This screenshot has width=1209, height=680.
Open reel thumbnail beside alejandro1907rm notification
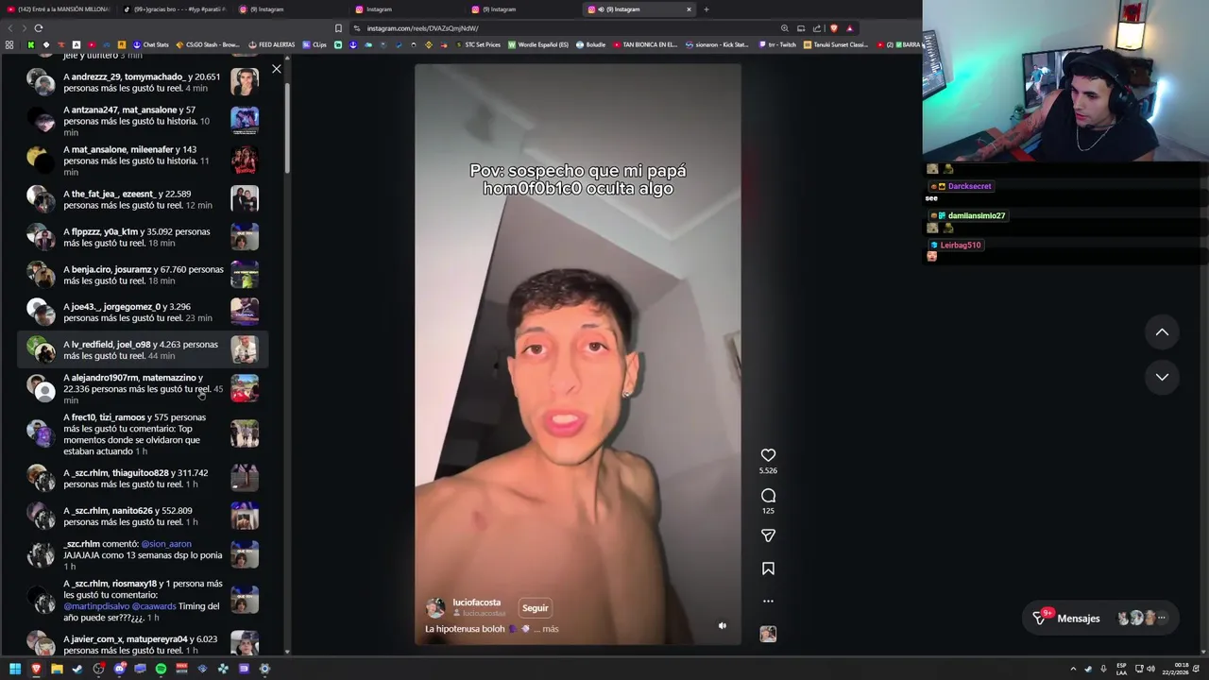pos(245,388)
